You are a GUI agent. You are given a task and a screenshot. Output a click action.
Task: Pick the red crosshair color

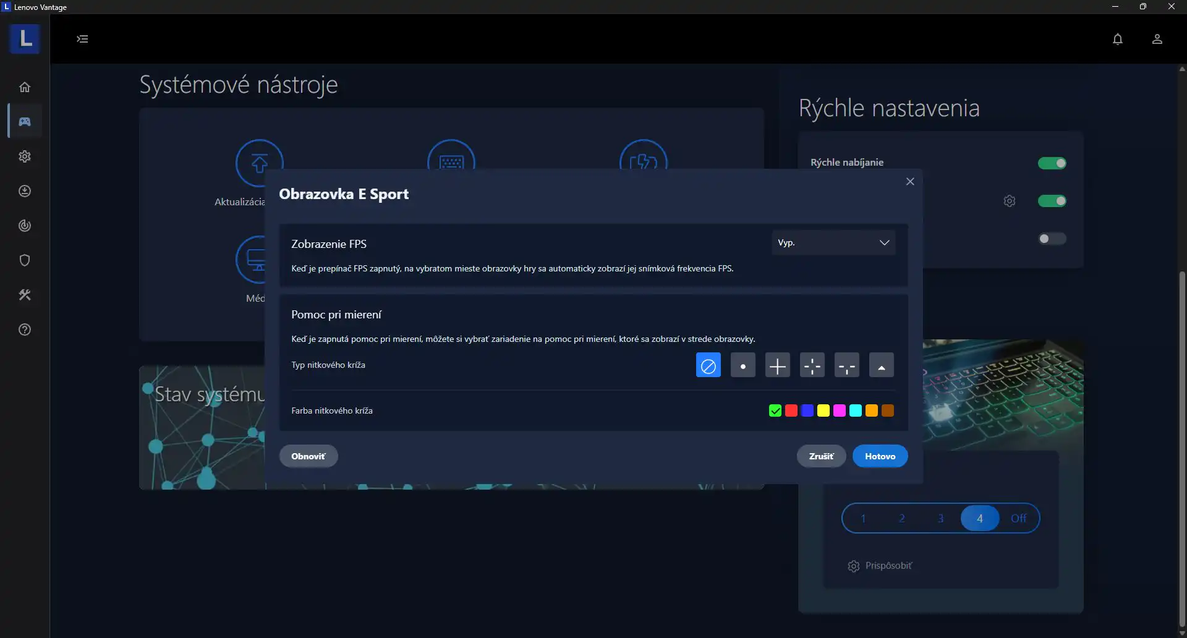[791, 410]
